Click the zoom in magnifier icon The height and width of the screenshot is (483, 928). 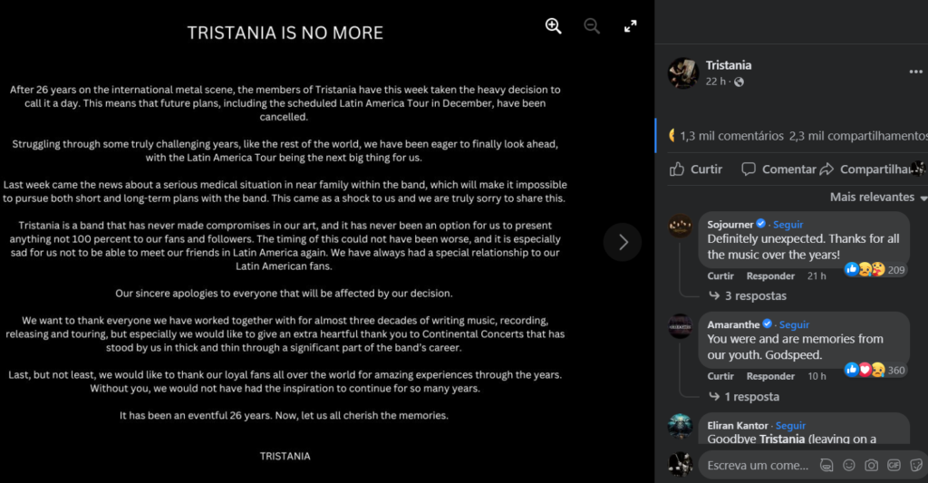(554, 26)
